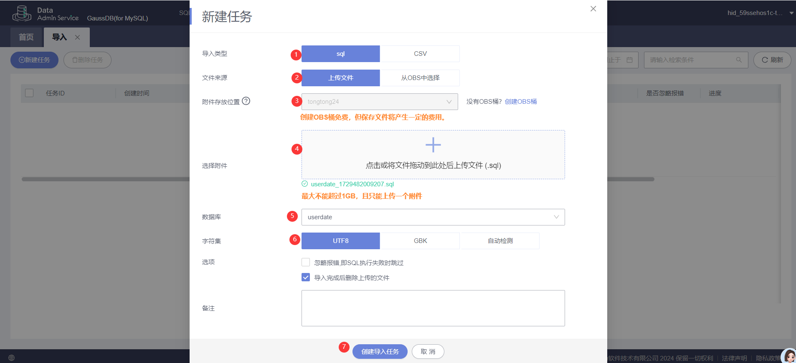Click the 删除任务 button
The image size is (796, 363).
(x=87, y=60)
